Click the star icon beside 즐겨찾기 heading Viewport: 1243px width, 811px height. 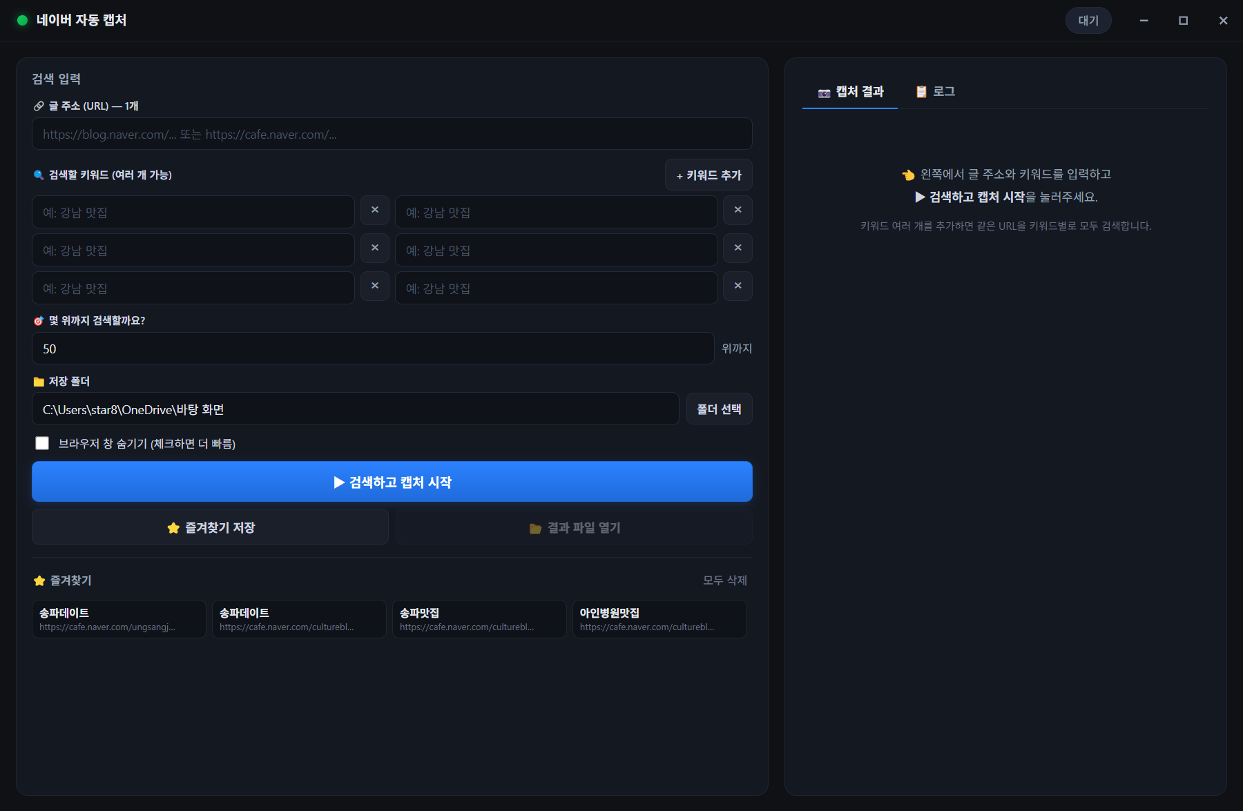pyautogui.click(x=39, y=580)
